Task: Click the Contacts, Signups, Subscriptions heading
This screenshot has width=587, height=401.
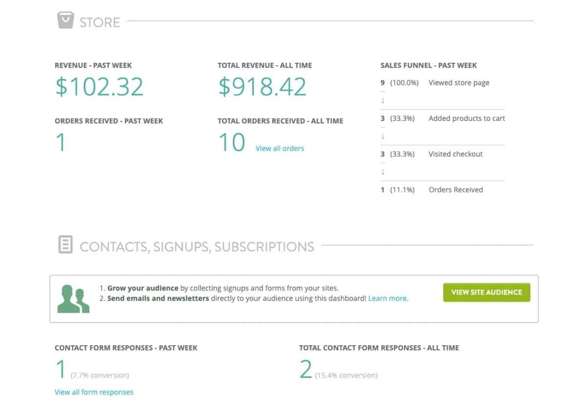Action: pyautogui.click(x=197, y=246)
